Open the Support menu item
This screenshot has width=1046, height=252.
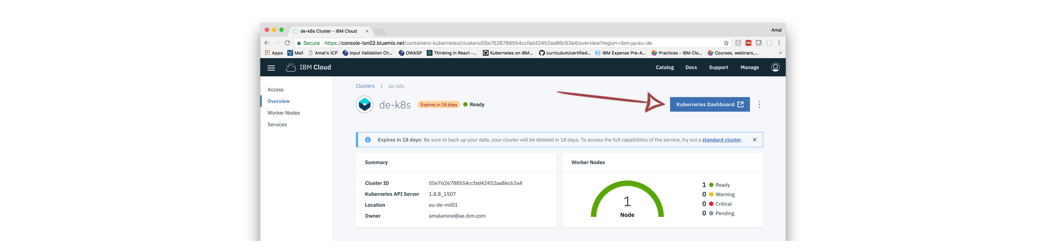coord(718,68)
